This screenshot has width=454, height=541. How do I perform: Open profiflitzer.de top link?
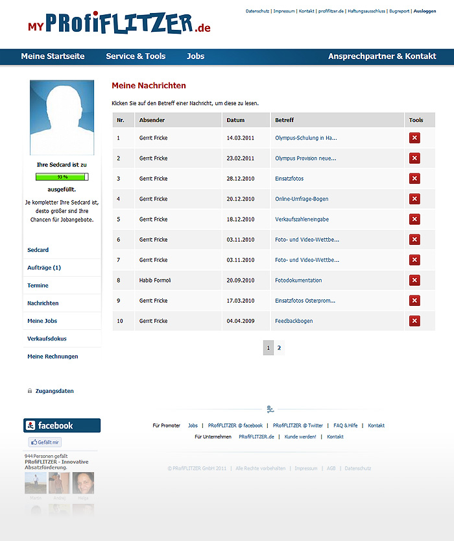(331, 11)
